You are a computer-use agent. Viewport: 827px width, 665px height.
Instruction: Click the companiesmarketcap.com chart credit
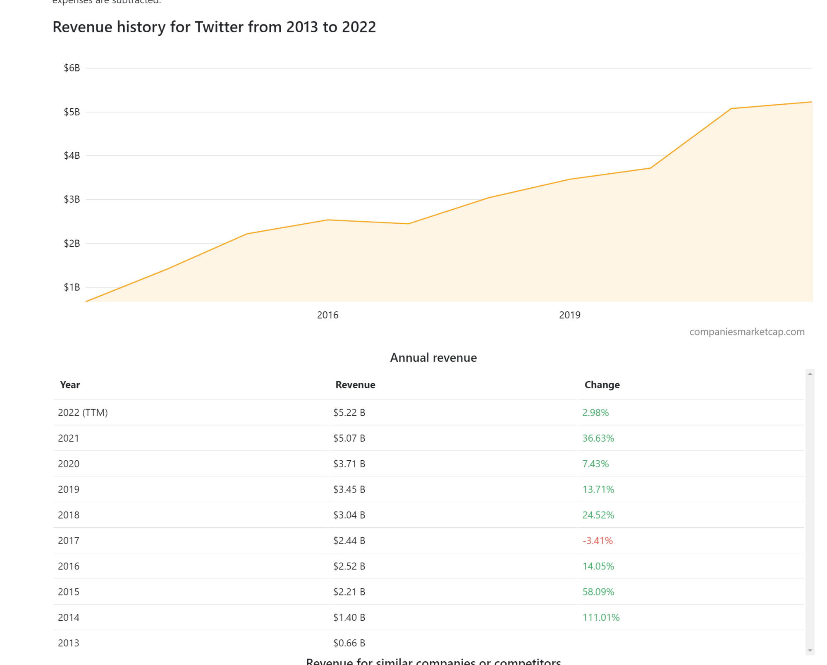pyautogui.click(x=746, y=332)
